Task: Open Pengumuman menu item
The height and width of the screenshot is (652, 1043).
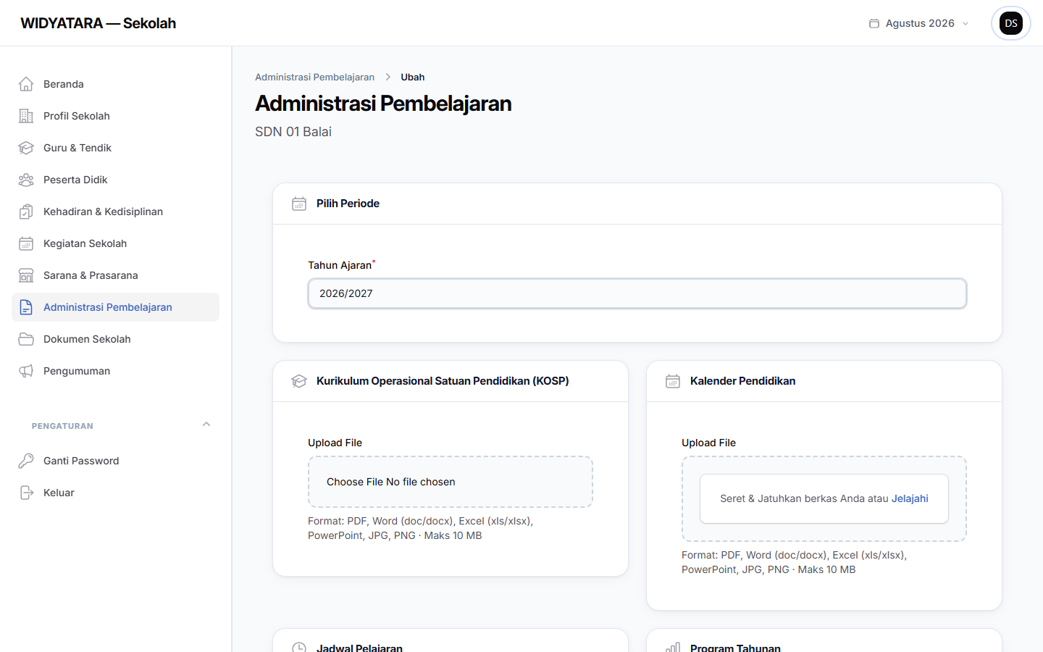Action: pos(115,371)
